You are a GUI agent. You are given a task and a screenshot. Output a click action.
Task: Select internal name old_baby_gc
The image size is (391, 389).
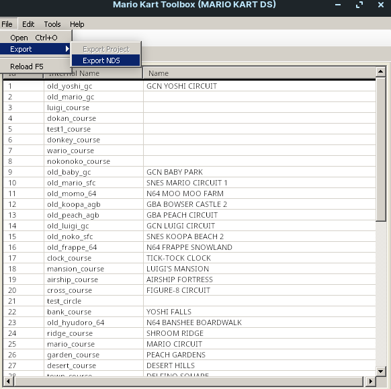(93, 172)
